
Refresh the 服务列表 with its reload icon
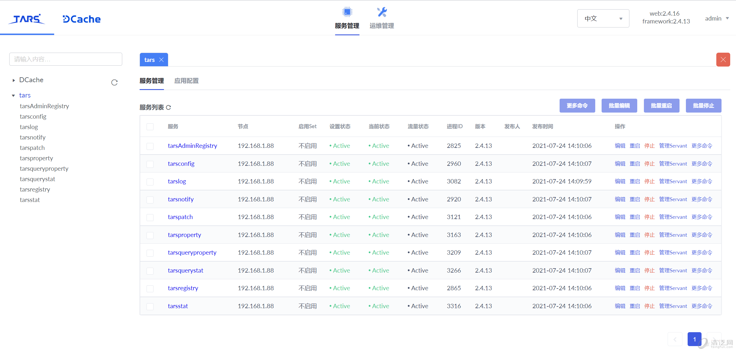tap(169, 107)
